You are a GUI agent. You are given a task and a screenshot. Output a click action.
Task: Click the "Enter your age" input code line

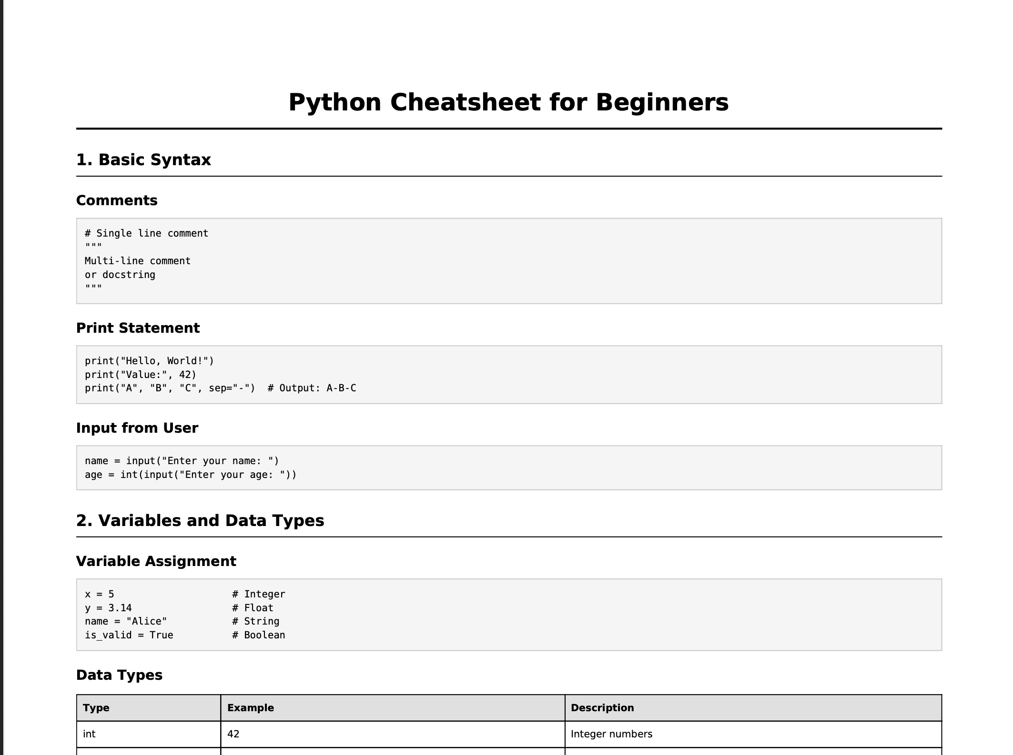pyautogui.click(x=191, y=475)
